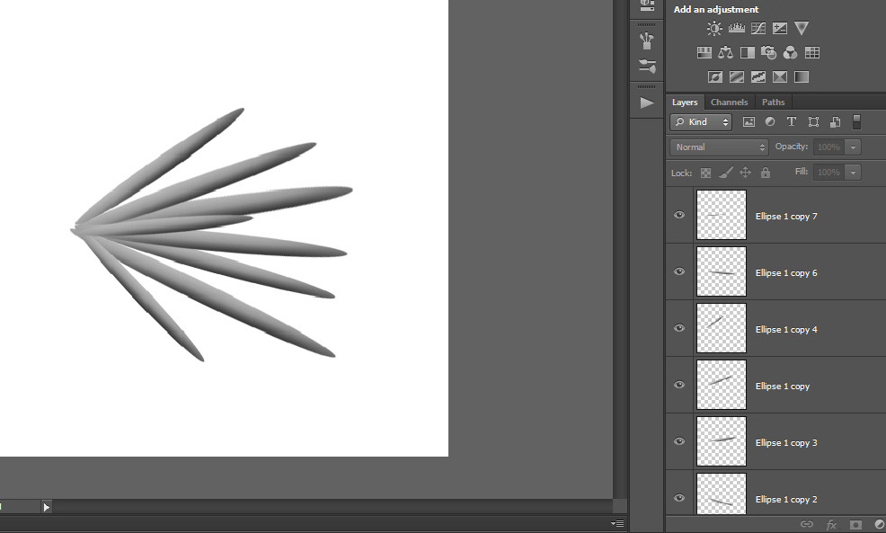
Task: Filter layers by type (T) icon
Action: click(792, 122)
